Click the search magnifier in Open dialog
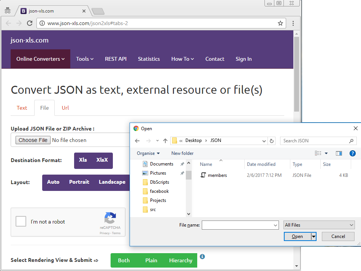 pos(351,141)
